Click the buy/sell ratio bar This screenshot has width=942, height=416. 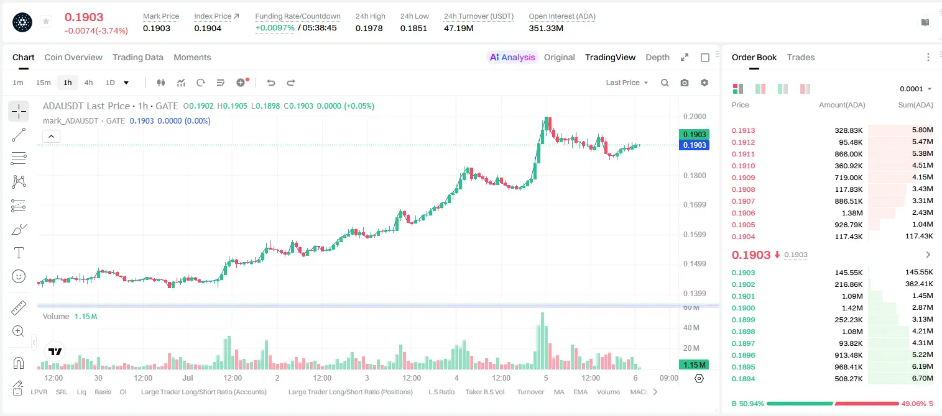(833, 404)
